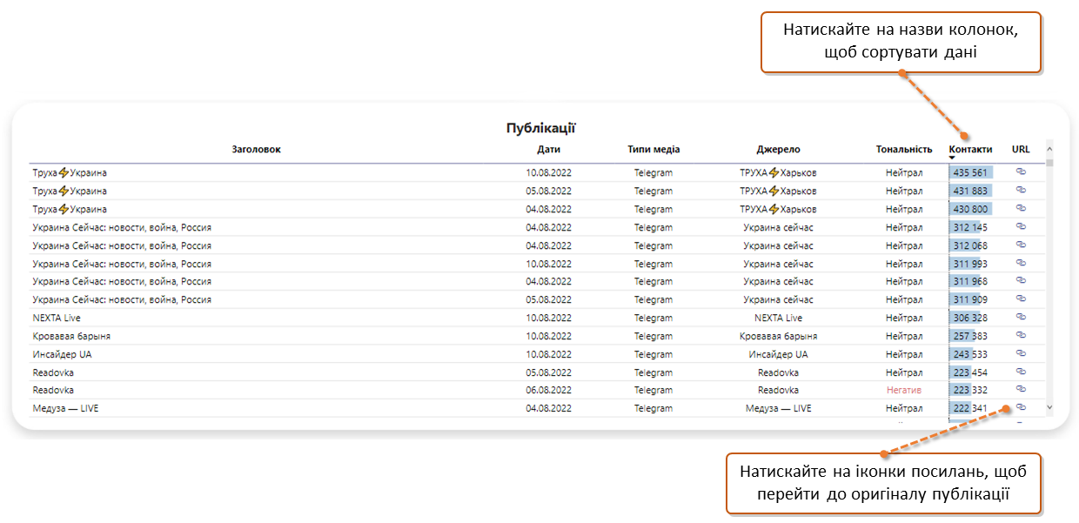Click the Украина Сейчас title in the 312 145 row

(122, 228)
